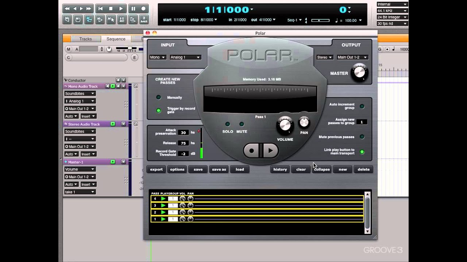The height and width of the screenshot is (262, 467).
Task: Toggle play-enable on Master-1 track
Action: [x=113, y=162]
